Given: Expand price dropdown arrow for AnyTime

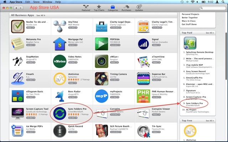Looking at the screenshot, I should tap(76, 28).
